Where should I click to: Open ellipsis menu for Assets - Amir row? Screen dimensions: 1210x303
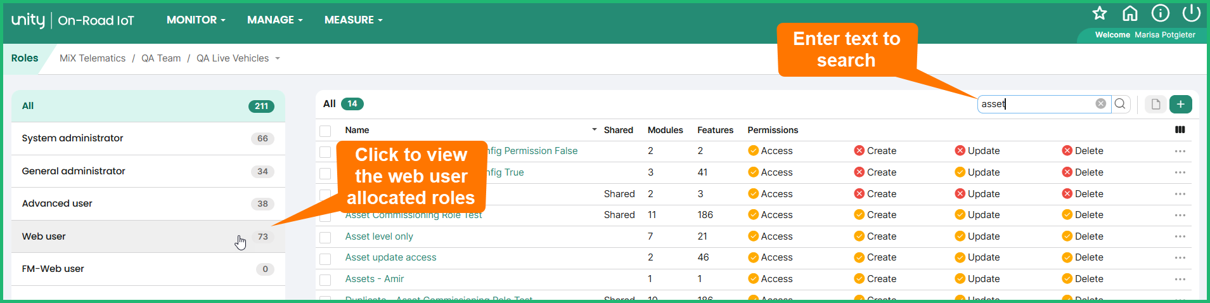[1180, 280]
